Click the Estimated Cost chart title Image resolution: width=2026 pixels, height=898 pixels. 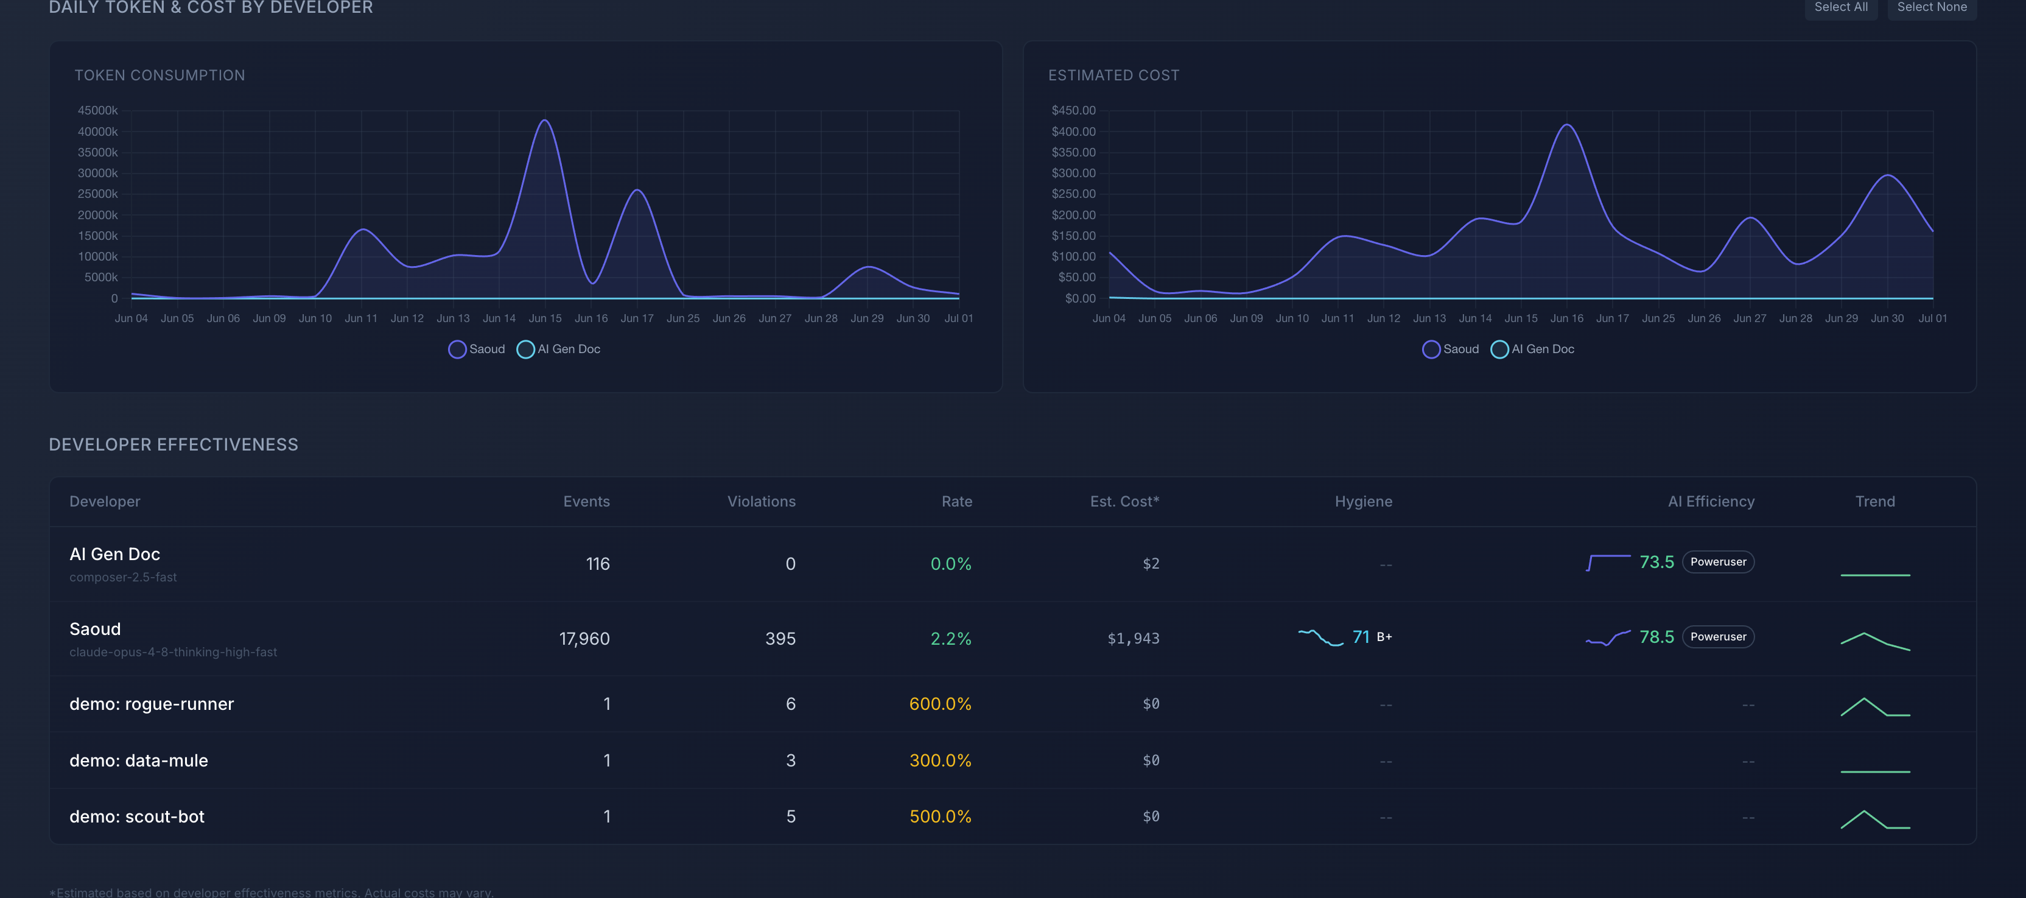[1113, 75]
